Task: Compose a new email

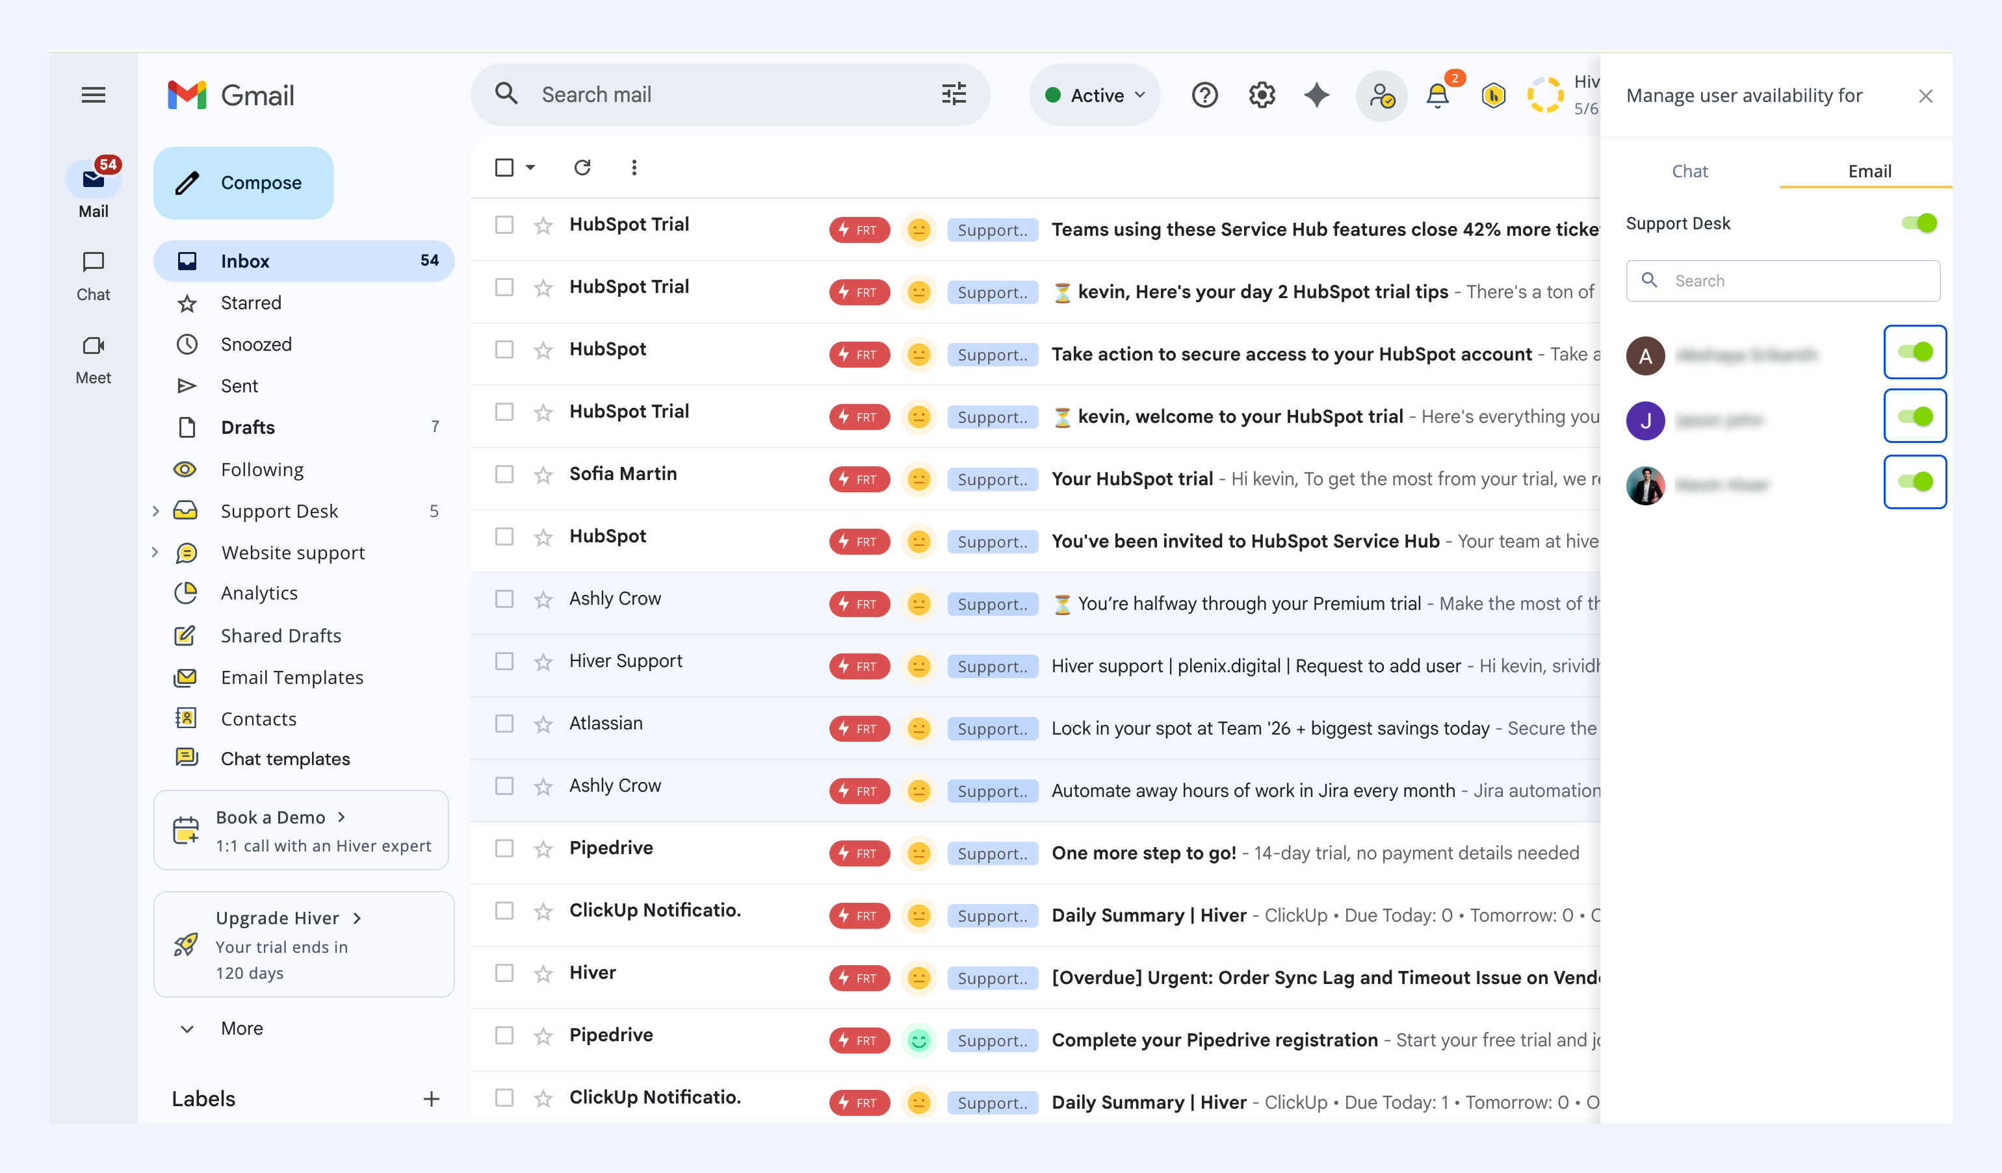Action: (243, 183)
